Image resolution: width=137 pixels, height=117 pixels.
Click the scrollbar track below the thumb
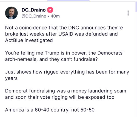[x=136, y=64]
